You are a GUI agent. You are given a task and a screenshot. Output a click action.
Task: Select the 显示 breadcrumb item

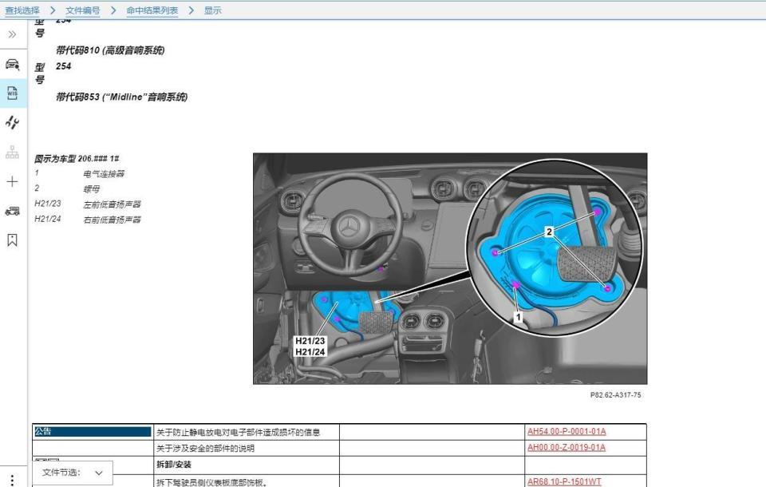(x=213, y=10)
